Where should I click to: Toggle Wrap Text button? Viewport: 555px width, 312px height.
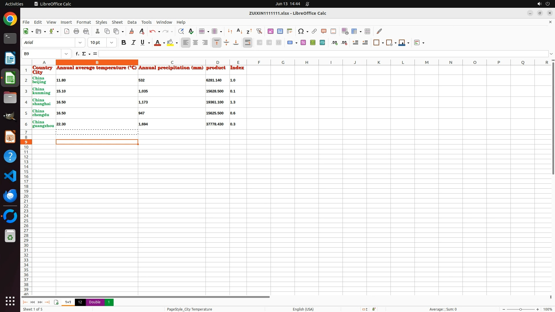pos(247,43)
